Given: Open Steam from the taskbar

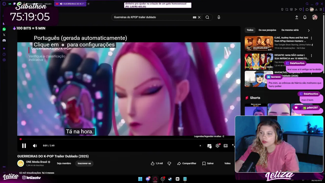Looking at the screenshot, I should coord(170,179).
